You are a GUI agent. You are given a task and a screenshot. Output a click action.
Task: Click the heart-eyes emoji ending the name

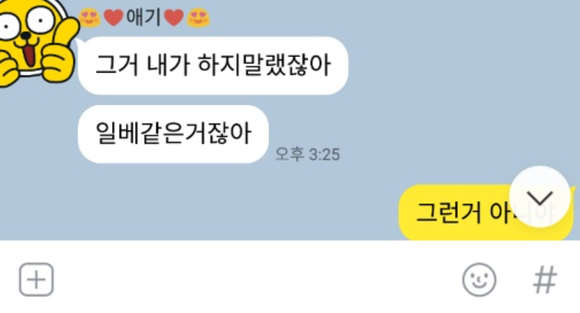[x=198, y=17]
